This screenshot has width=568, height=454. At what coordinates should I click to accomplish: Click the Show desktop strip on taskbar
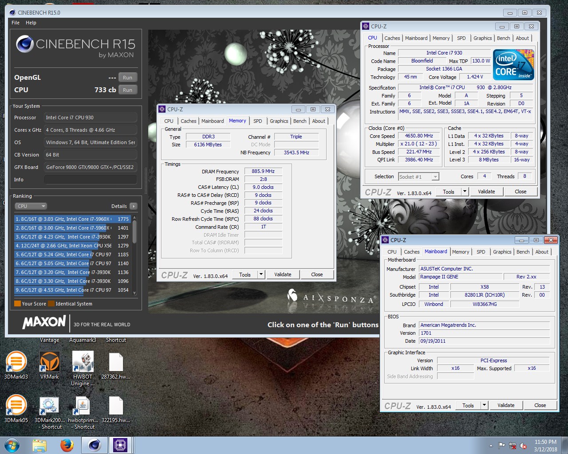[565, 445]
